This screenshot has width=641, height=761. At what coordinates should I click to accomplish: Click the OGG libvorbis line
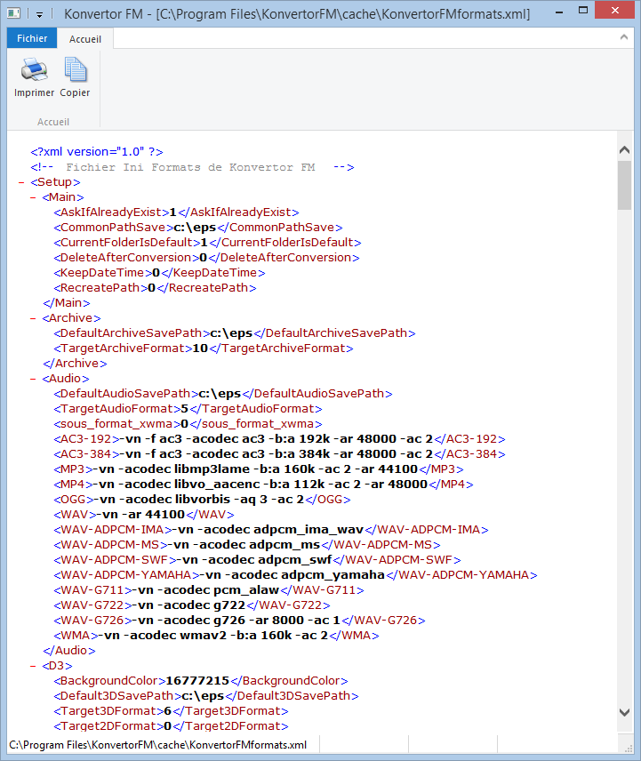tap(202, 500)
